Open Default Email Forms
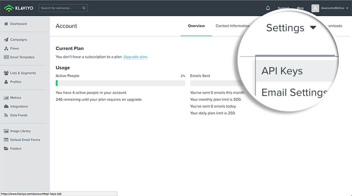This screenshot has height=196, width=352. click(x=25, y=140)
